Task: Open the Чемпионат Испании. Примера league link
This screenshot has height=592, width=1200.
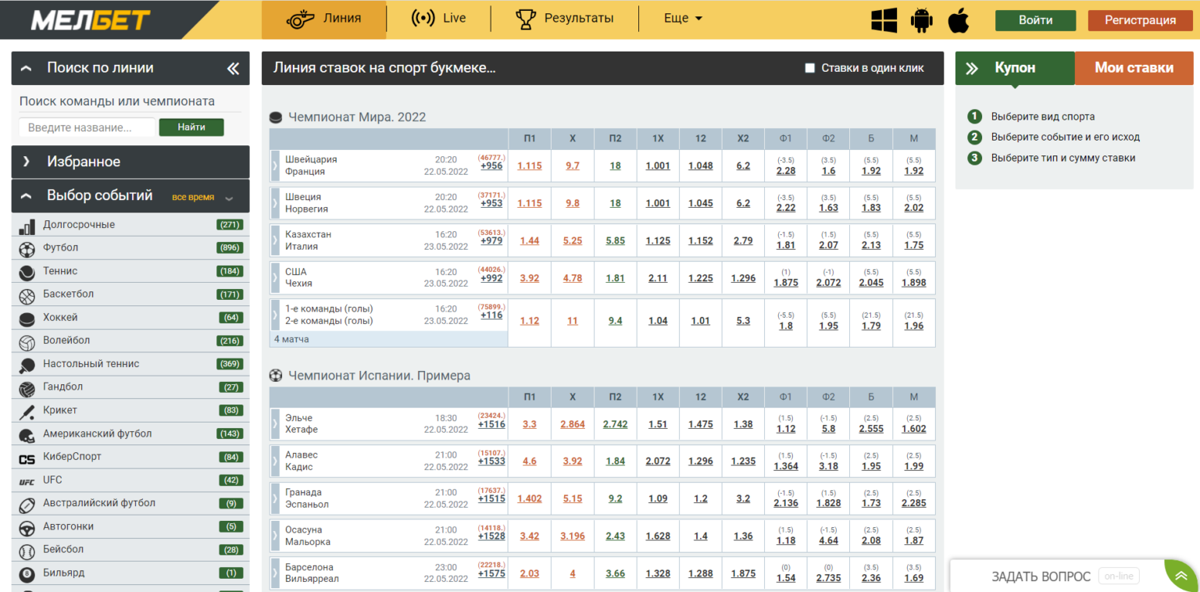Action: coord(380,376)
